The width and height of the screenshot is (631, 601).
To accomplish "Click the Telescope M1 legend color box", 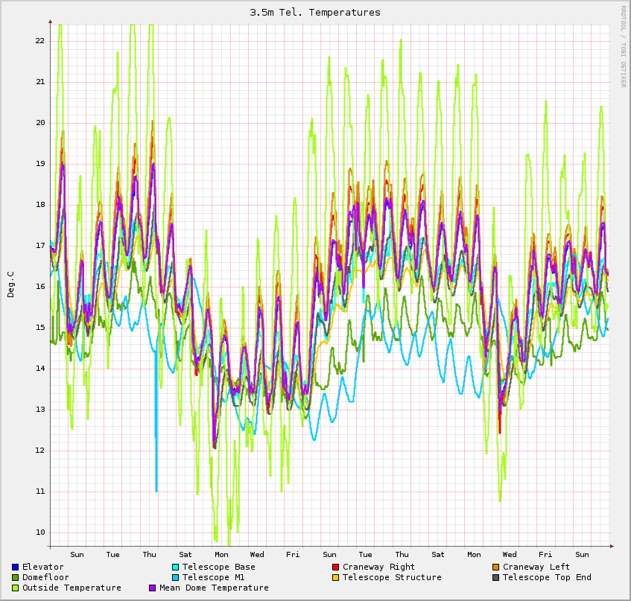I will click(x=176, y=578).
